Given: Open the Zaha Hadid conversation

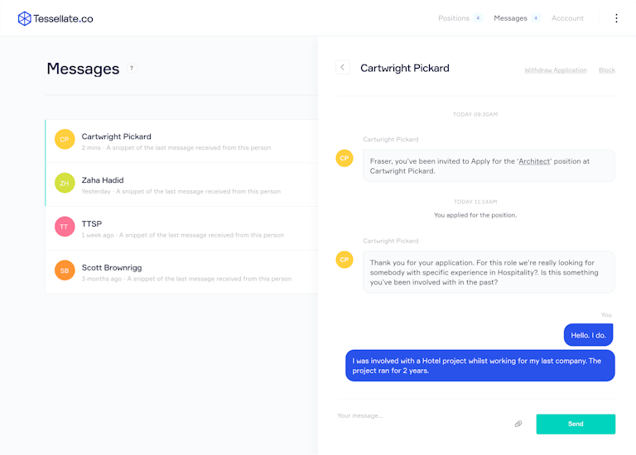Looking at the screenshot, I should coord(181,184).
